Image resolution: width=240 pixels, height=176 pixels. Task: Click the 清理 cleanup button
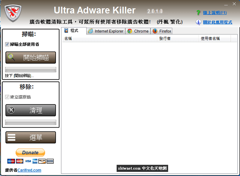tap(31, 110)
